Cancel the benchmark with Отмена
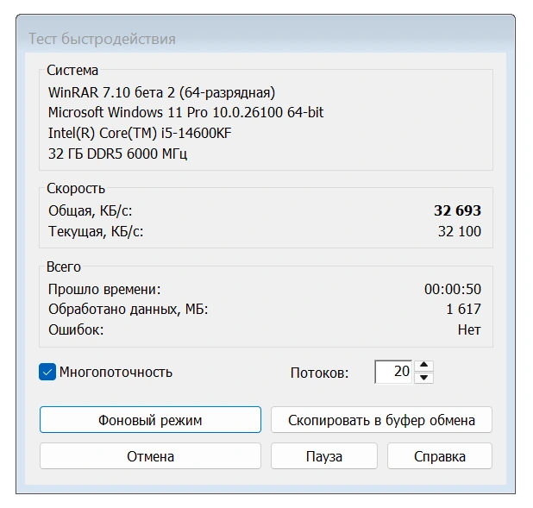This screenshot has width=533, height=508. click(x=150, y=456)
